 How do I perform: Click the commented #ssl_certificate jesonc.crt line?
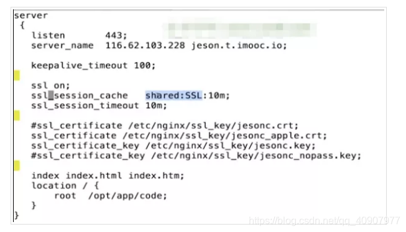click(165, 126)
